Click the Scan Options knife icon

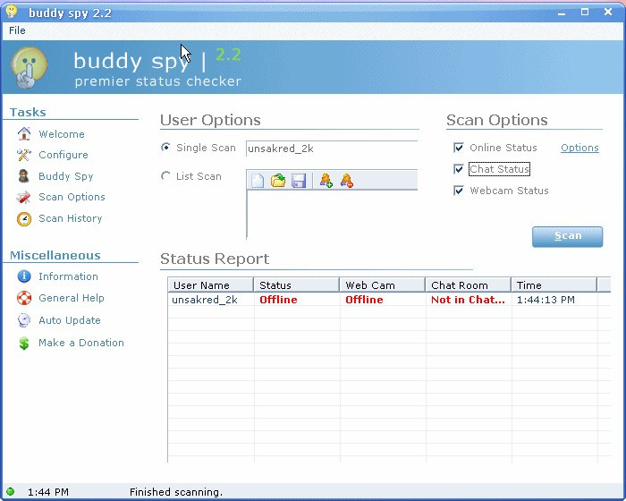tap(24, 197)
